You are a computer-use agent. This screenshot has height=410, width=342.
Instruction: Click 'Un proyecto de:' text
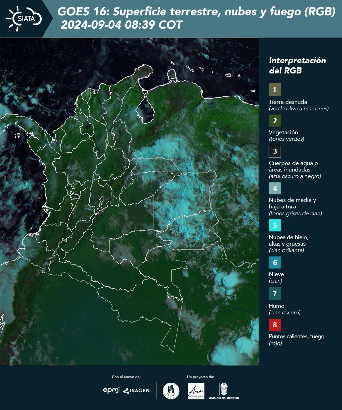point(201,377)
